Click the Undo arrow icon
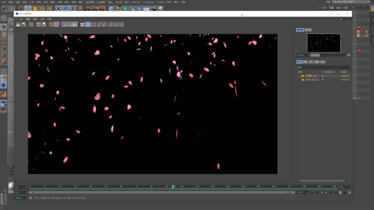This screenshot has width=374, height=210. coord(5,9)
